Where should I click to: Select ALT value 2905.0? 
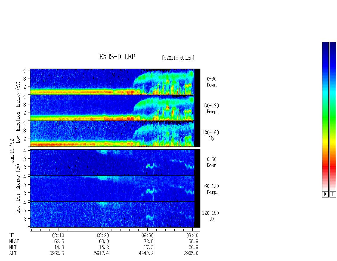[191, 253]
